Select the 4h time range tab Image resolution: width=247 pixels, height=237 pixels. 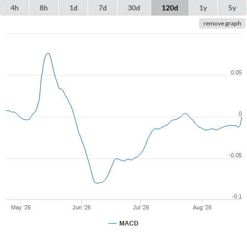[x=15, y=8]
